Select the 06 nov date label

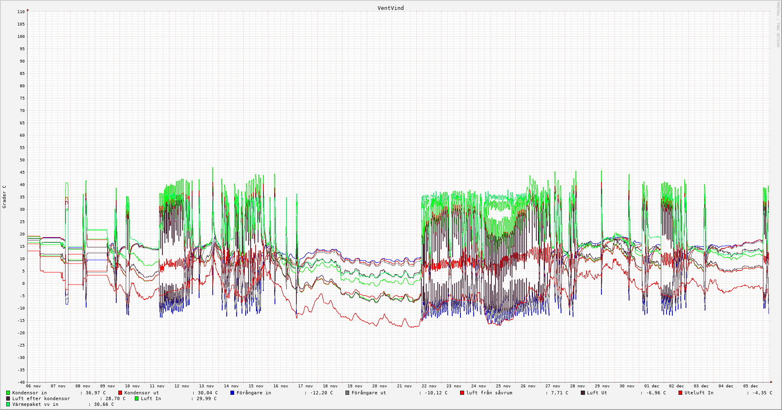tap(33, 386)
